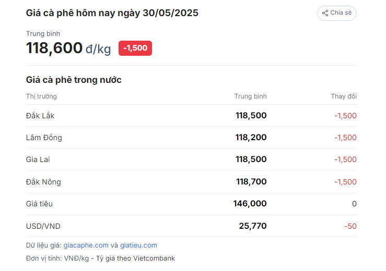Select the Đắk Lắk market row
Viewport: 386px width, 271px height.
191,116
